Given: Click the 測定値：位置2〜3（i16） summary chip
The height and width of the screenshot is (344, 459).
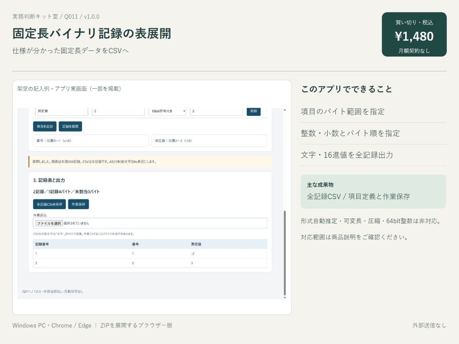Looking at the screenshot, I should pyautogui.click(x=209, y=141).
